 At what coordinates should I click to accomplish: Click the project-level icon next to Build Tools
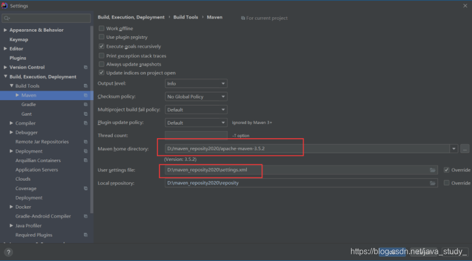tap(86, 86)
